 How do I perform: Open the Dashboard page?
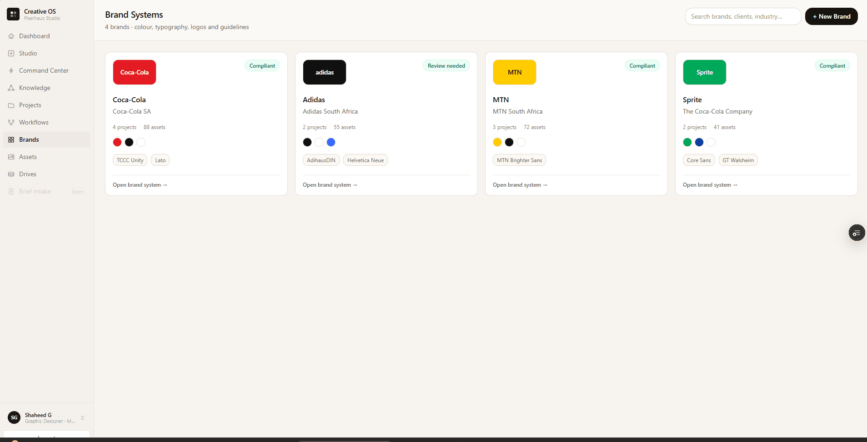(x=46, y=36)
